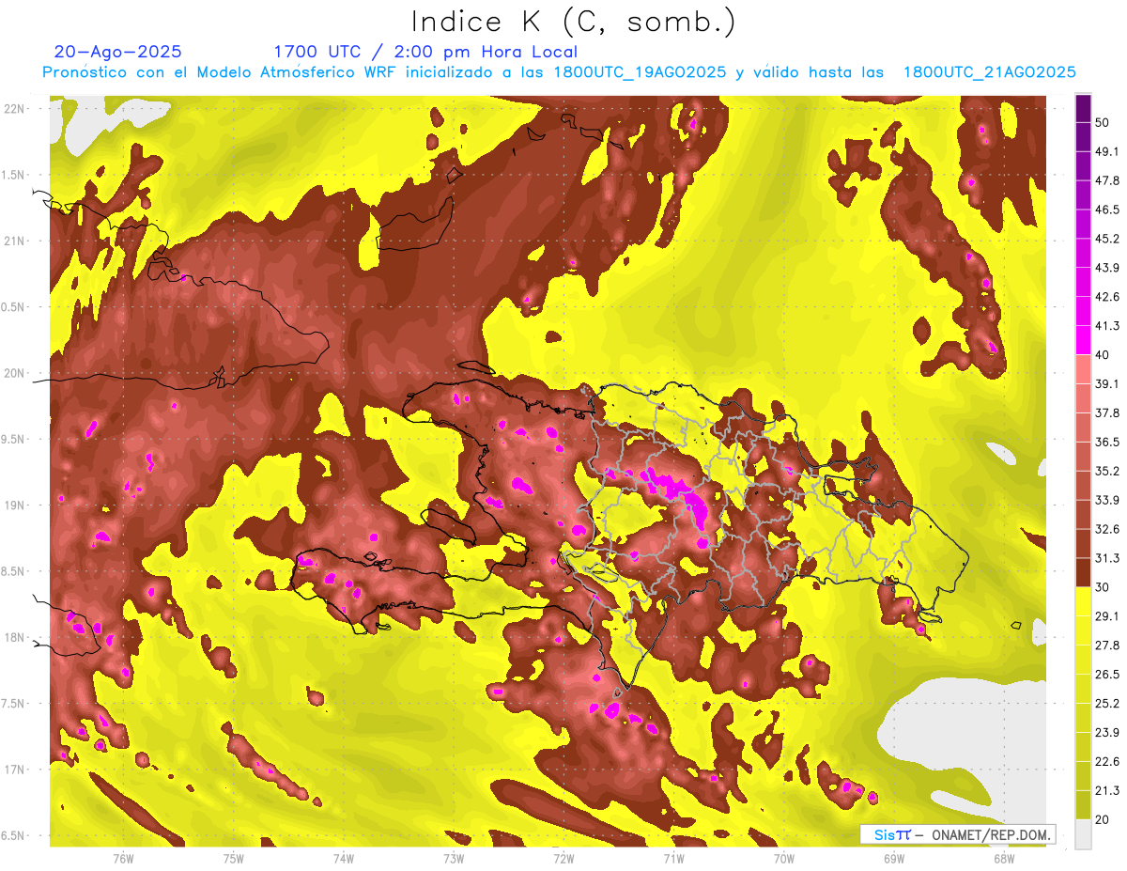Click the longitude axis label "75W"
This screenshot has height=871, width=1127.
(234, 859)
